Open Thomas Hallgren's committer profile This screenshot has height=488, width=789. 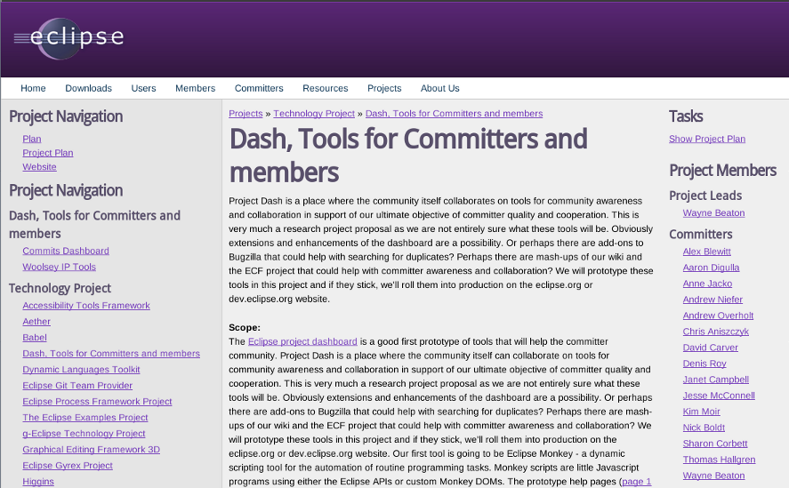[719, 460]
